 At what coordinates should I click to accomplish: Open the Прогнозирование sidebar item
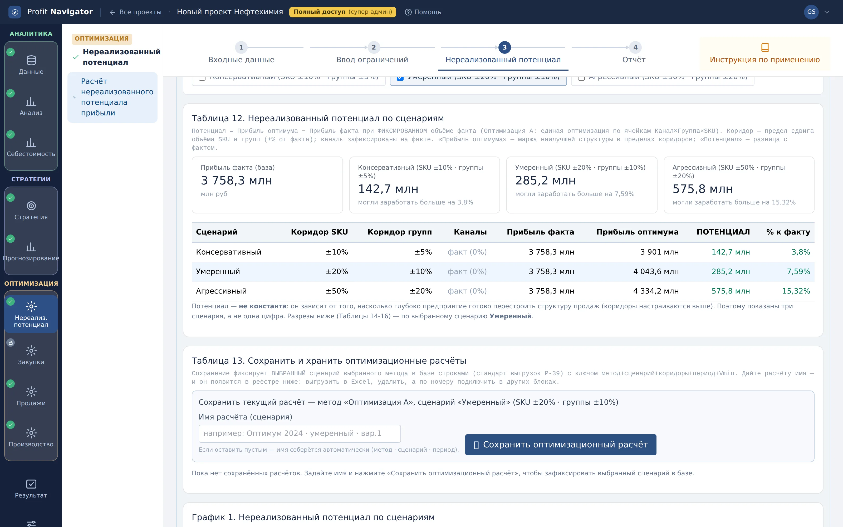click(x=31, y=252)
